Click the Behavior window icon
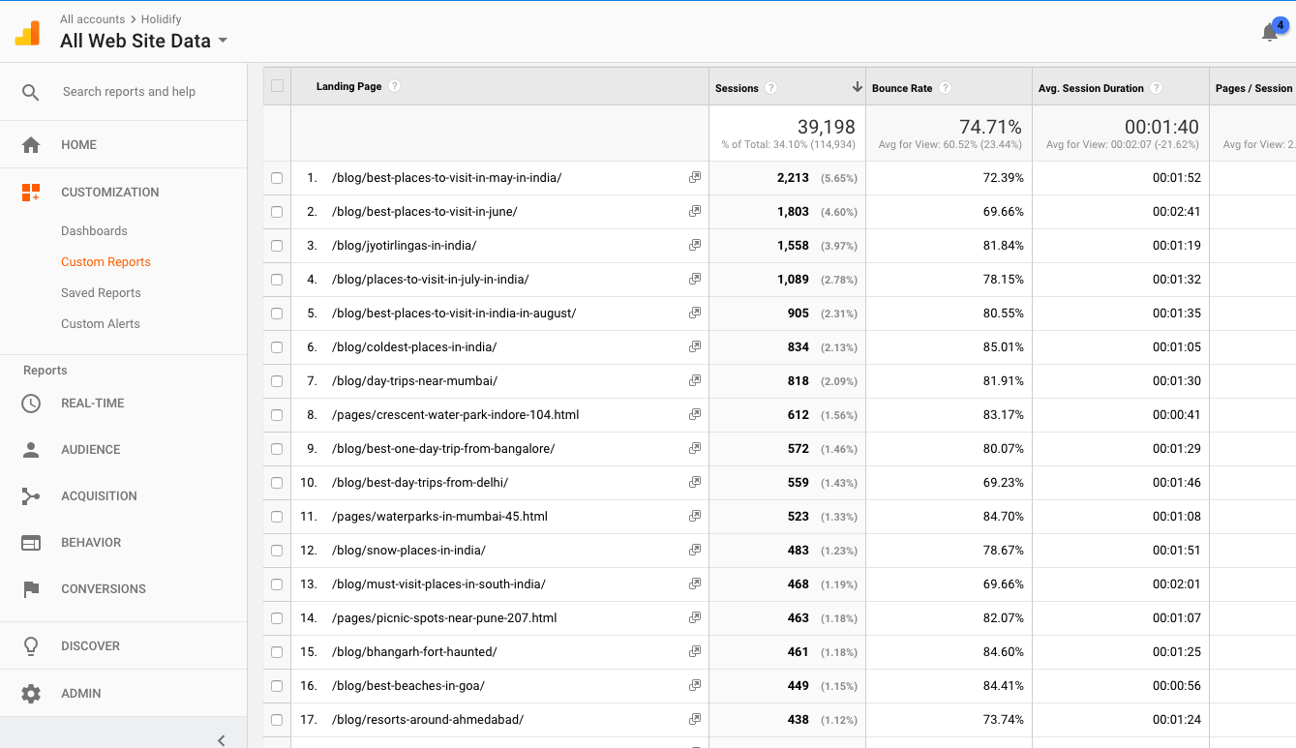Viewport: 1296px width, 748px height. (31, 543)
